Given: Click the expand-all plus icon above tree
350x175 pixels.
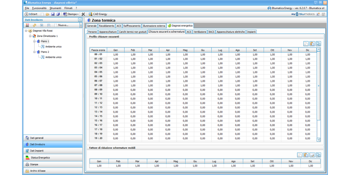Looking at the screenshot, I should click(42, 25).
